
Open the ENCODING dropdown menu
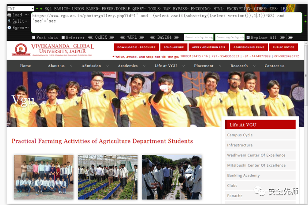pyautogui.click(x=201, y=9)
